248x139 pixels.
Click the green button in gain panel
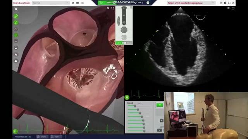(x=160, y=105)
